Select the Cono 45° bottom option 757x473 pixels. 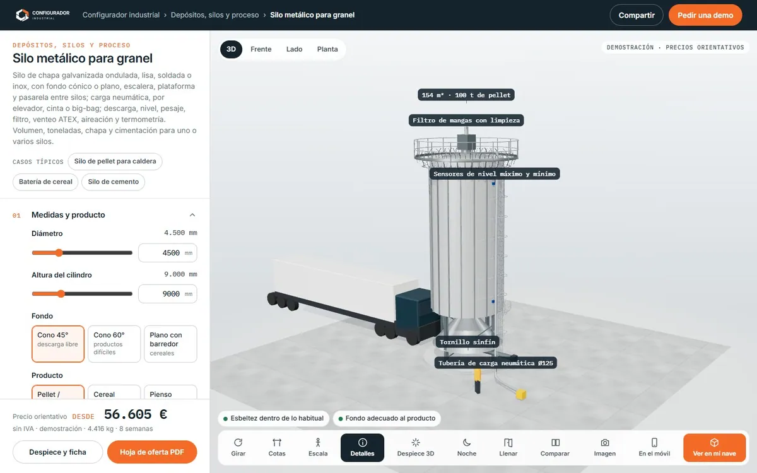point(58,344)
